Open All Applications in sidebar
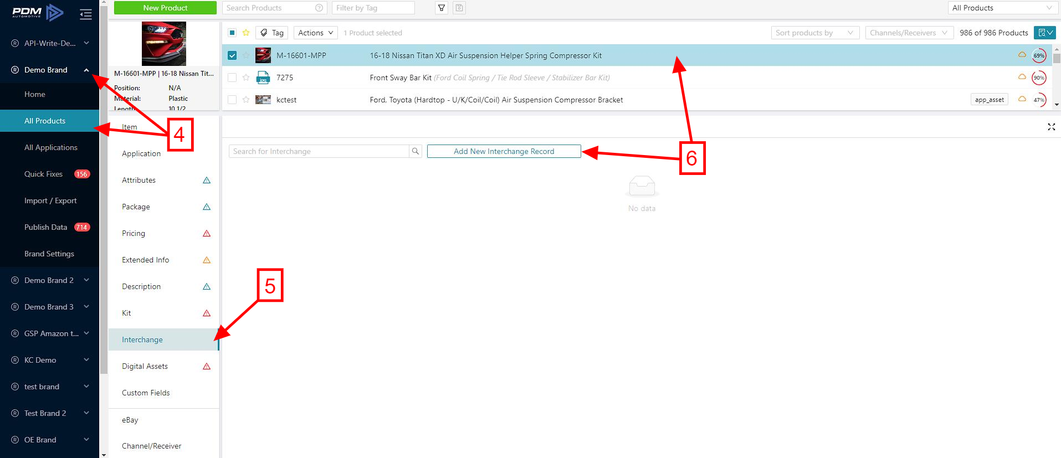The image size is (1061, 458). [50, 147]
